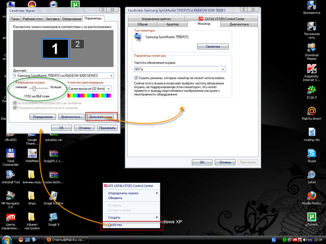Open the Mail.Ru Агент icon

pos(311,111)
